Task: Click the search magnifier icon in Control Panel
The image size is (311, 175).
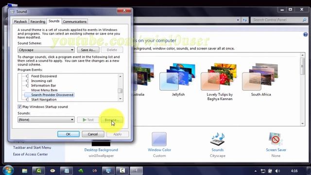Action: [x=305, y=20]
